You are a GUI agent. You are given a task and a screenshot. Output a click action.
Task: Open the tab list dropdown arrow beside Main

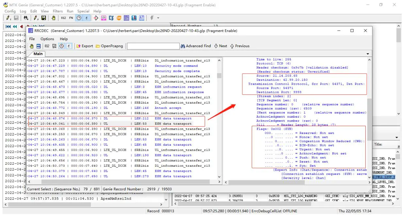click(x=368, y=54)
